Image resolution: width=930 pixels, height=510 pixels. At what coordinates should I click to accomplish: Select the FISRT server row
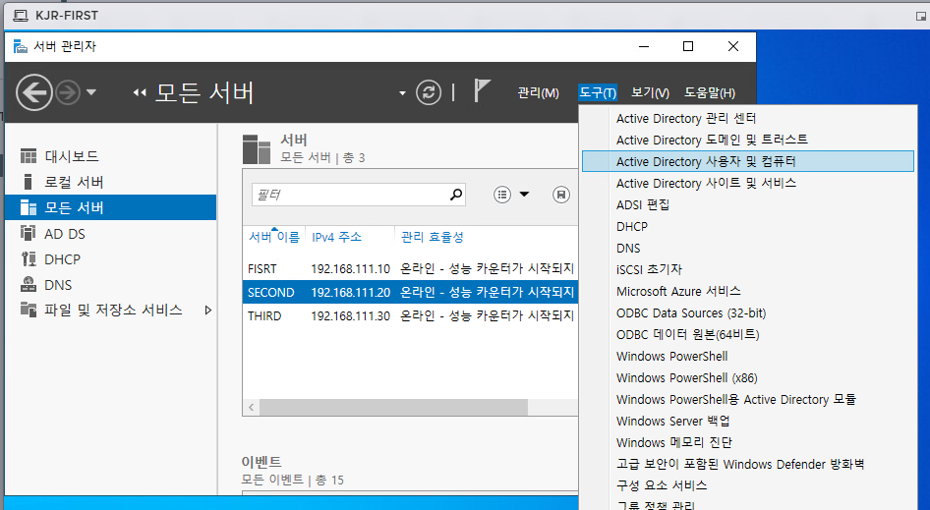tap(410, 268)
